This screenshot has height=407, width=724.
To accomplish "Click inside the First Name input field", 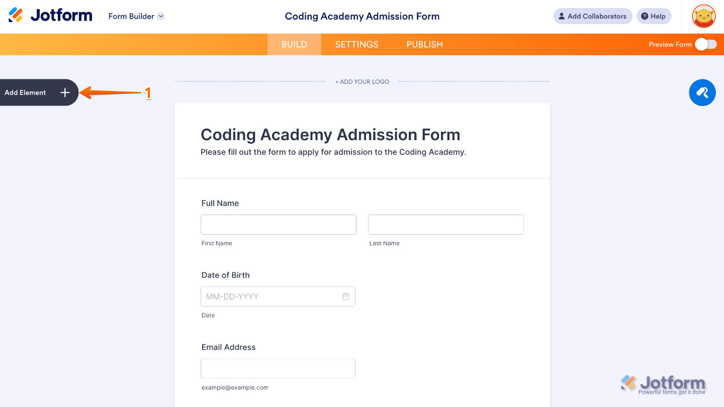I will (278, 224).
